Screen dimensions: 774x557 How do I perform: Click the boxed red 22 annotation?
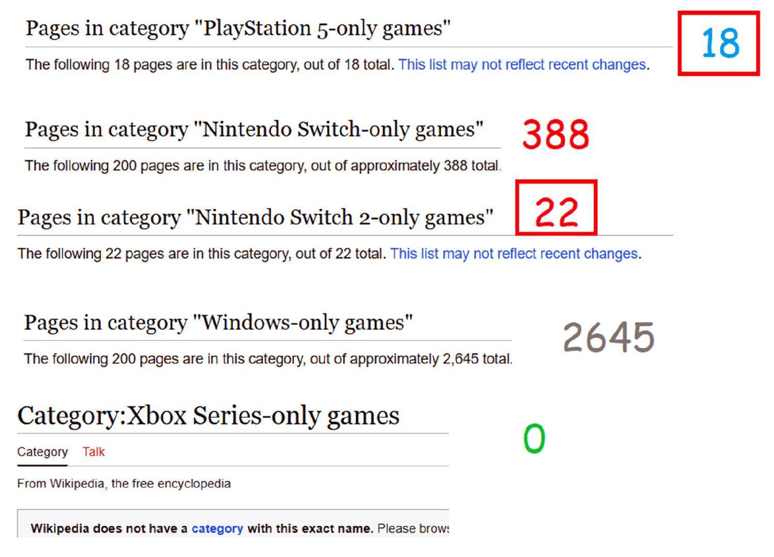(556, 212)
